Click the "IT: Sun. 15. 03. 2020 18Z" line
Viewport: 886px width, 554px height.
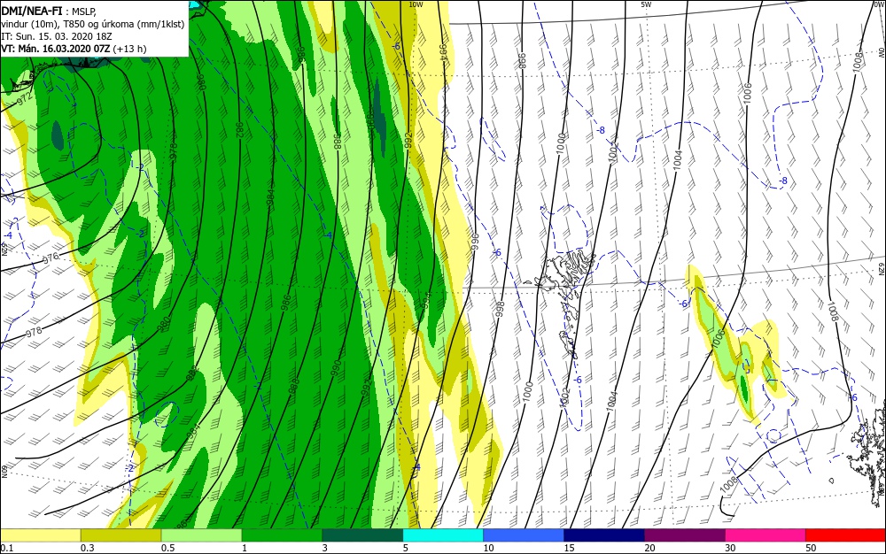[x=57, y=36]
